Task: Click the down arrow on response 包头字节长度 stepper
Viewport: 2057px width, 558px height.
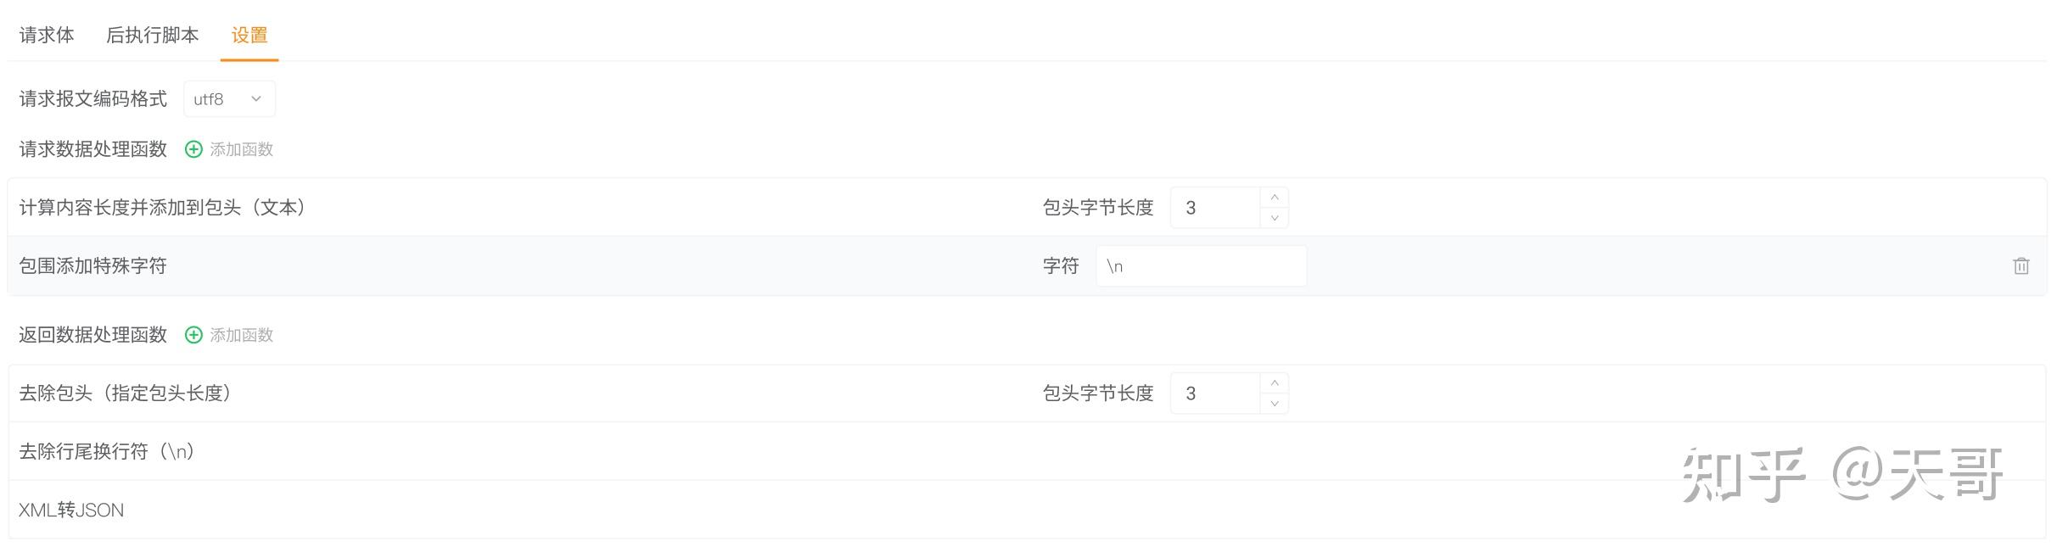Action: [x=1274, y=404]
